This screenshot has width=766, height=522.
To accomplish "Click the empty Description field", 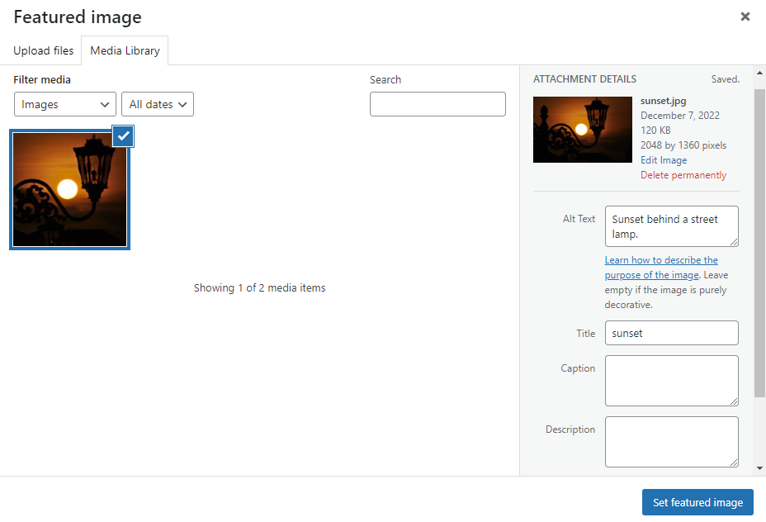I will [x=671, y=441].
